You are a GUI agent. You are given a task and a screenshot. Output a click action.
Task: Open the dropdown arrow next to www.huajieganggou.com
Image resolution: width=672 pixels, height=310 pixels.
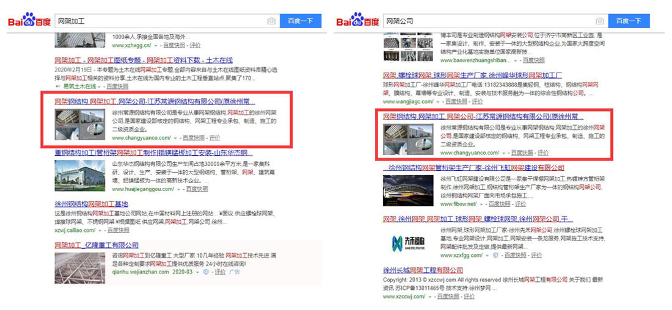178,189
